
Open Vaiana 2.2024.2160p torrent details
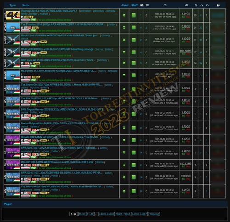tap(49, 11)
